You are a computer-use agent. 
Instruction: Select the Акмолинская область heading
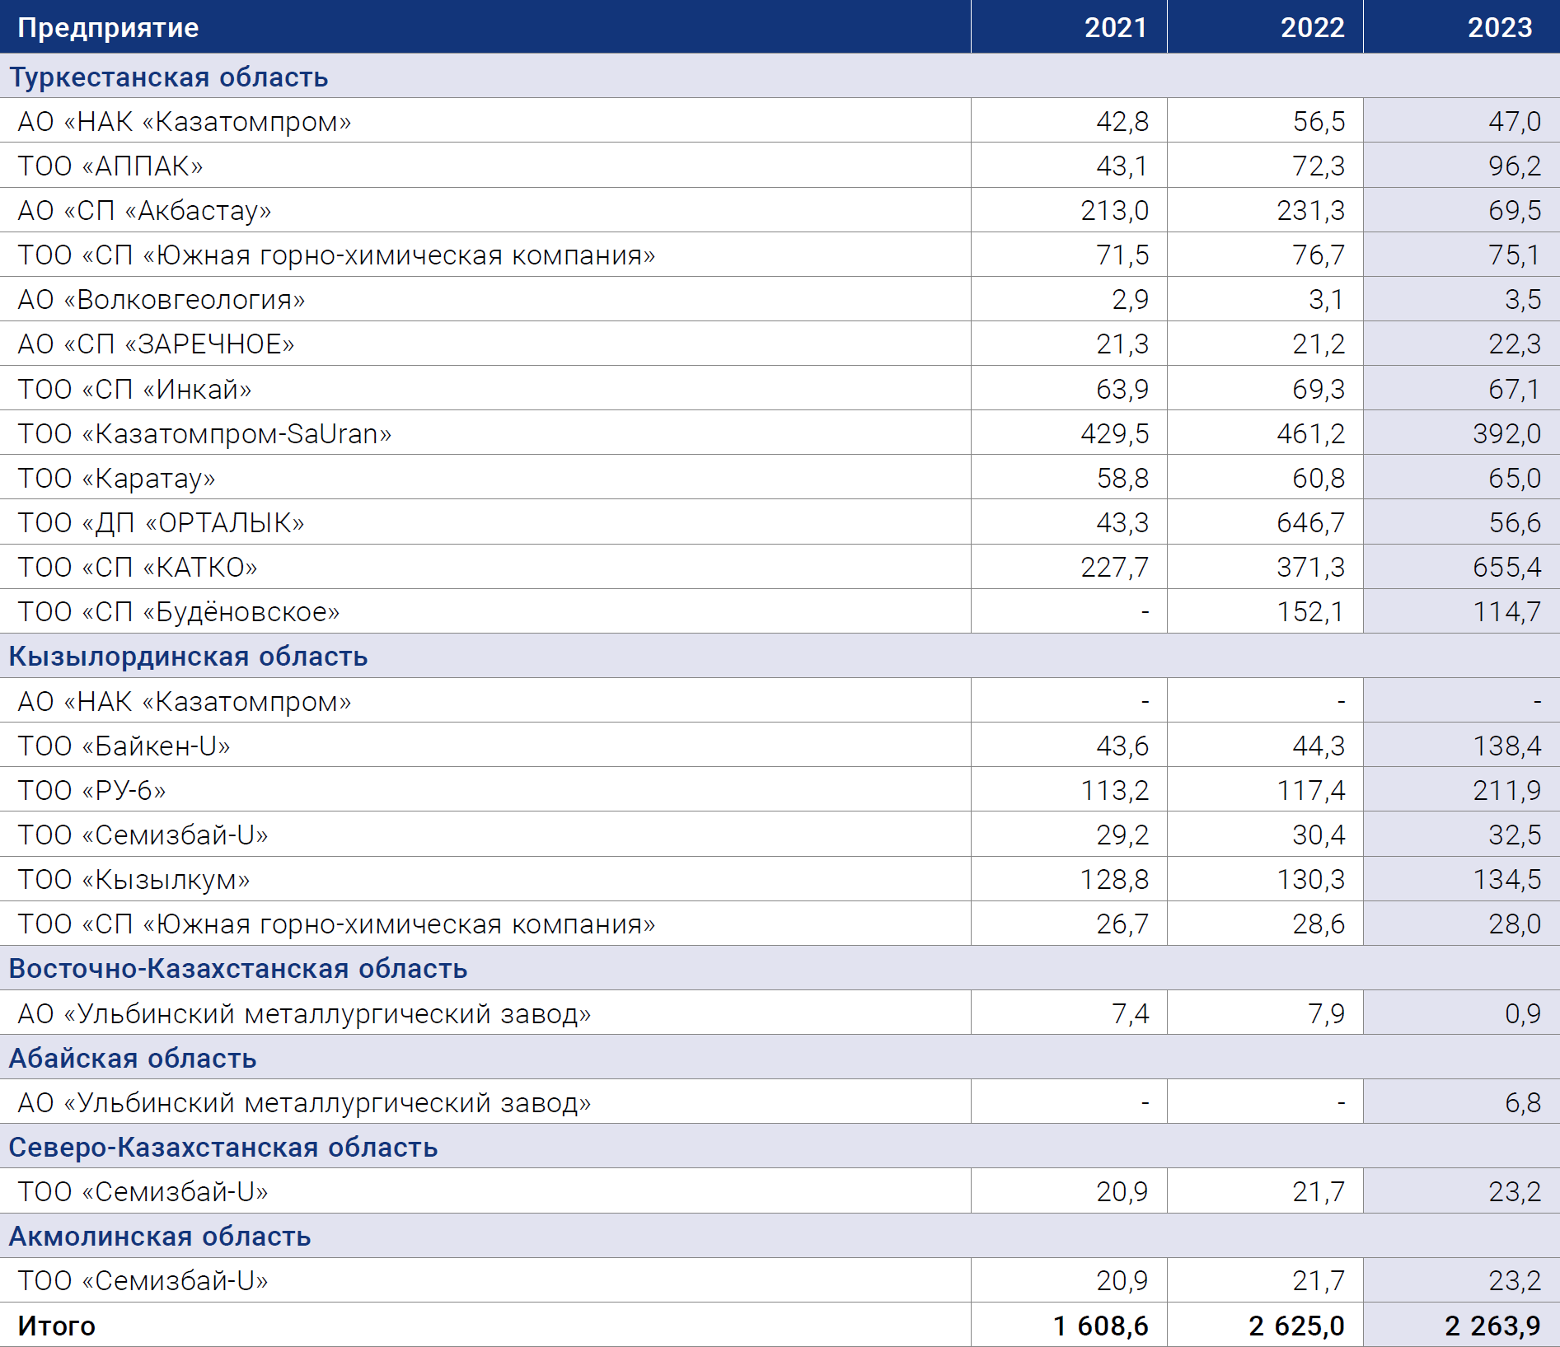[160, 1236]
